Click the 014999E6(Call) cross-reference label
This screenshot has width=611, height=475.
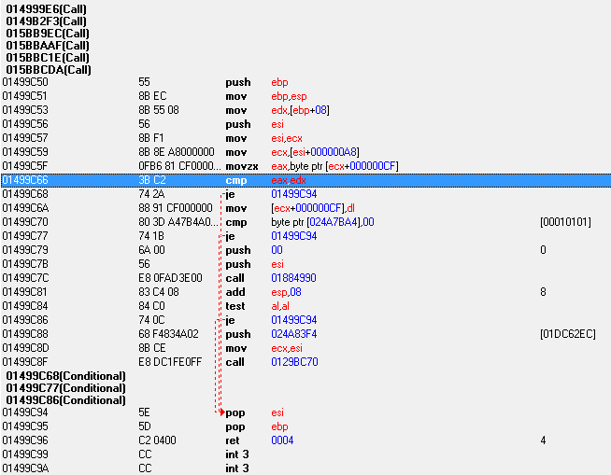48,7
